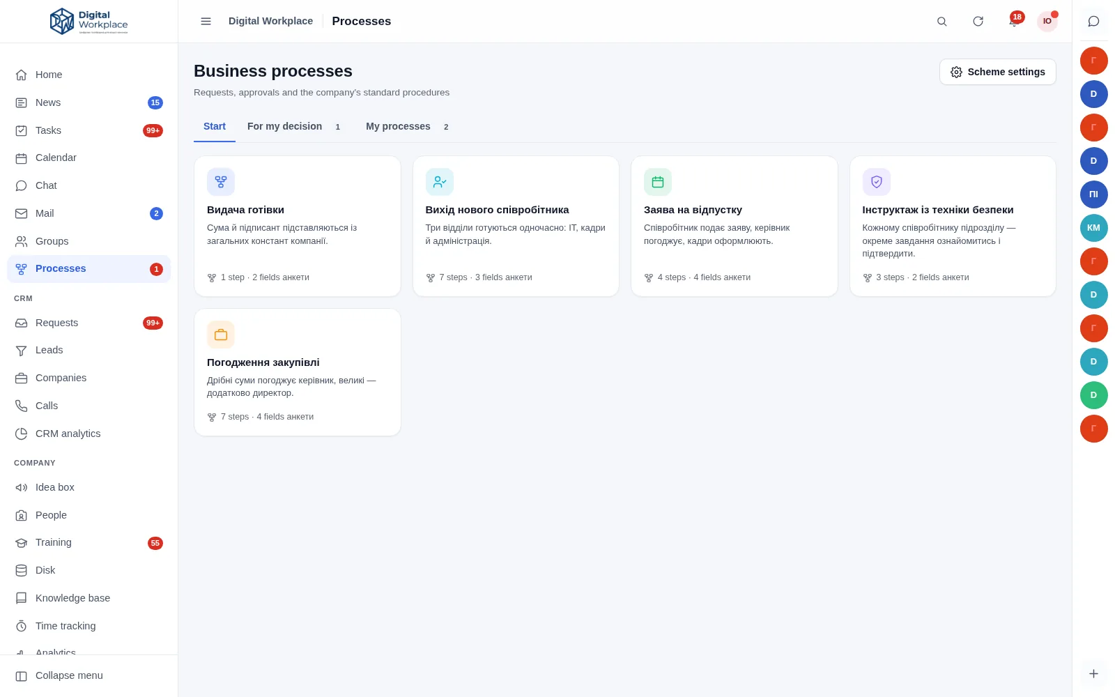Open the КМ contact avatar
Screen dimensions: 1115x697
(1093, 228)
